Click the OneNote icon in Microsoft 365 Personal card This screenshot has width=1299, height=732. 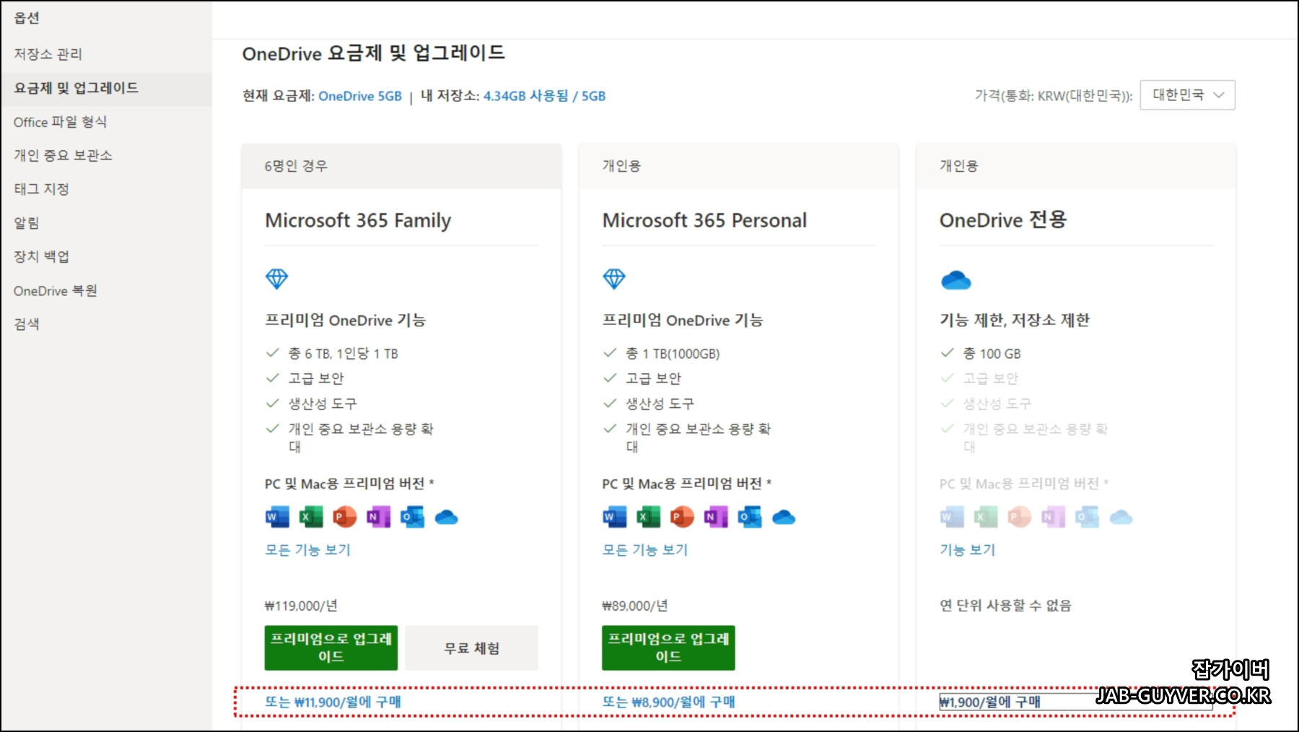tap(716, 517)
